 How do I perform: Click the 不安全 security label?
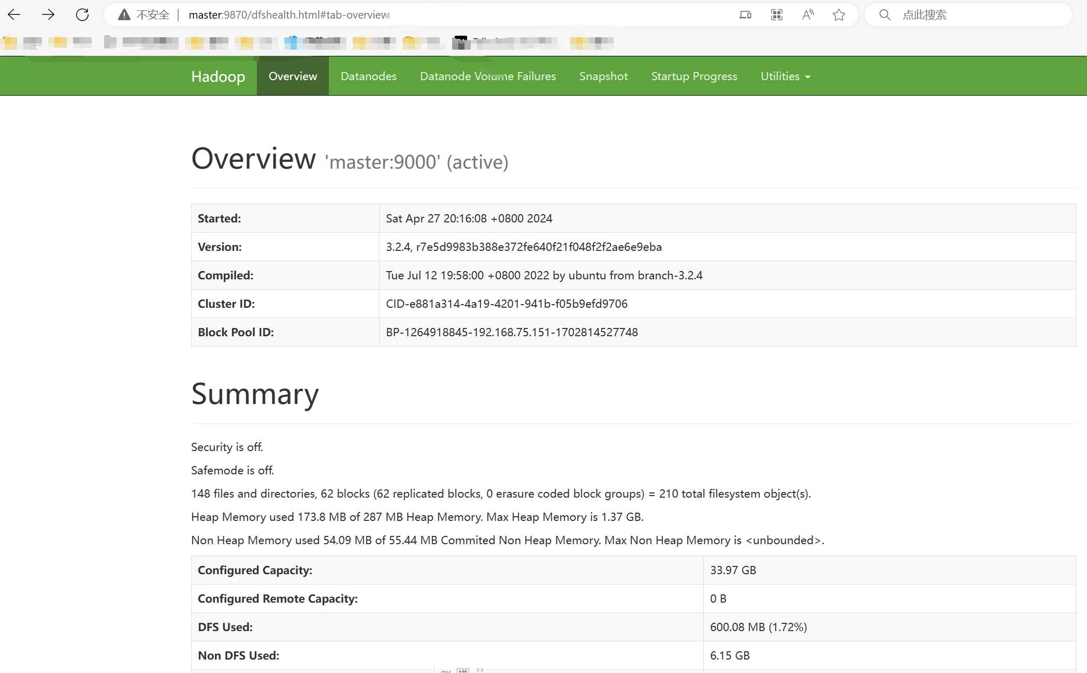153,15
